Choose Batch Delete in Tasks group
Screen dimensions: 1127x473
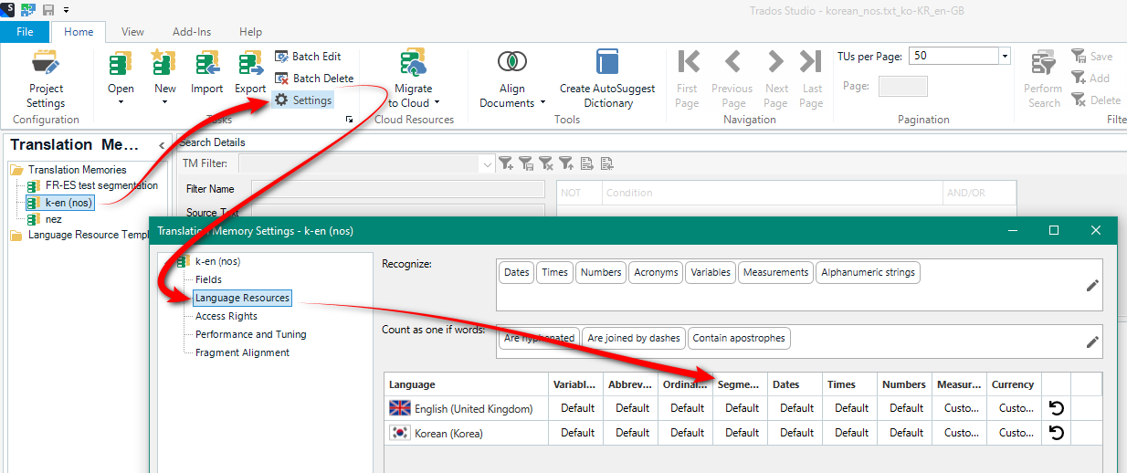313,79
